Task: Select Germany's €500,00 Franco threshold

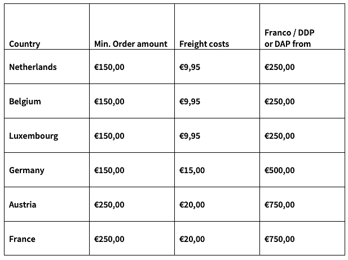Action: (x=279, y=170)
